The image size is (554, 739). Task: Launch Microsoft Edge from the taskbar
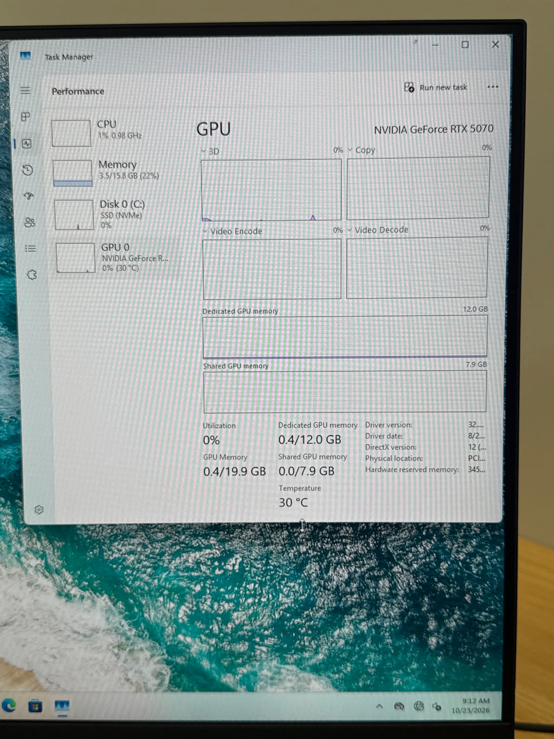tap(9, 705)
